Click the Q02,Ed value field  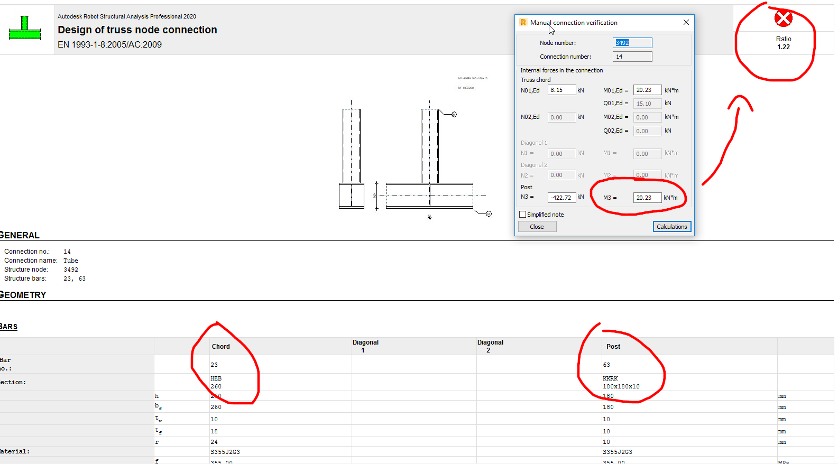[647, 131]
